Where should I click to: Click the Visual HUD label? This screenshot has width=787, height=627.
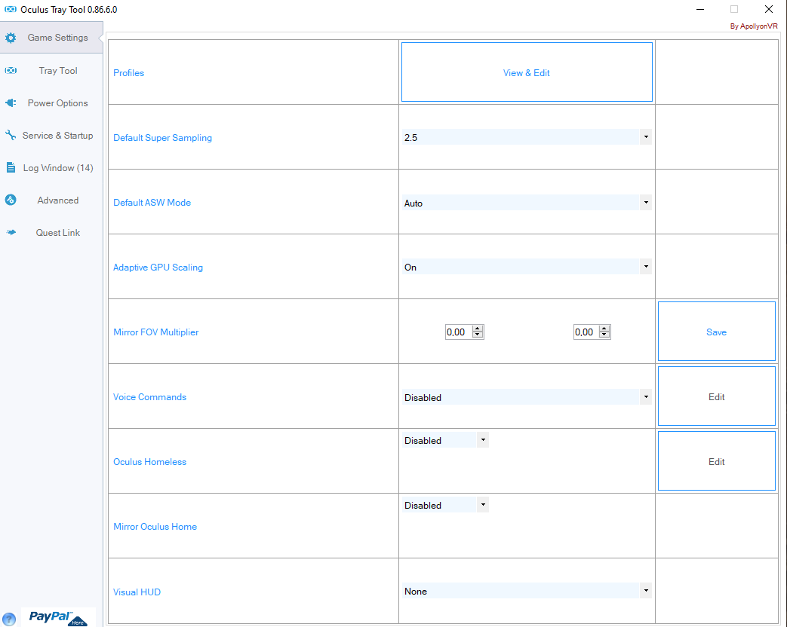coord(137,592)
